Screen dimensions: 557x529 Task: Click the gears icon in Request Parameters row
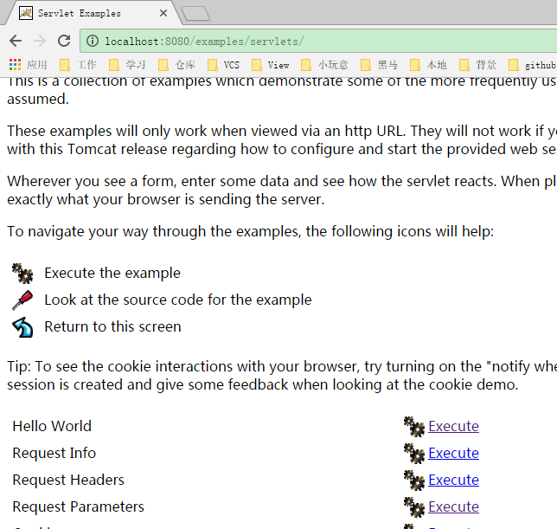414,507
